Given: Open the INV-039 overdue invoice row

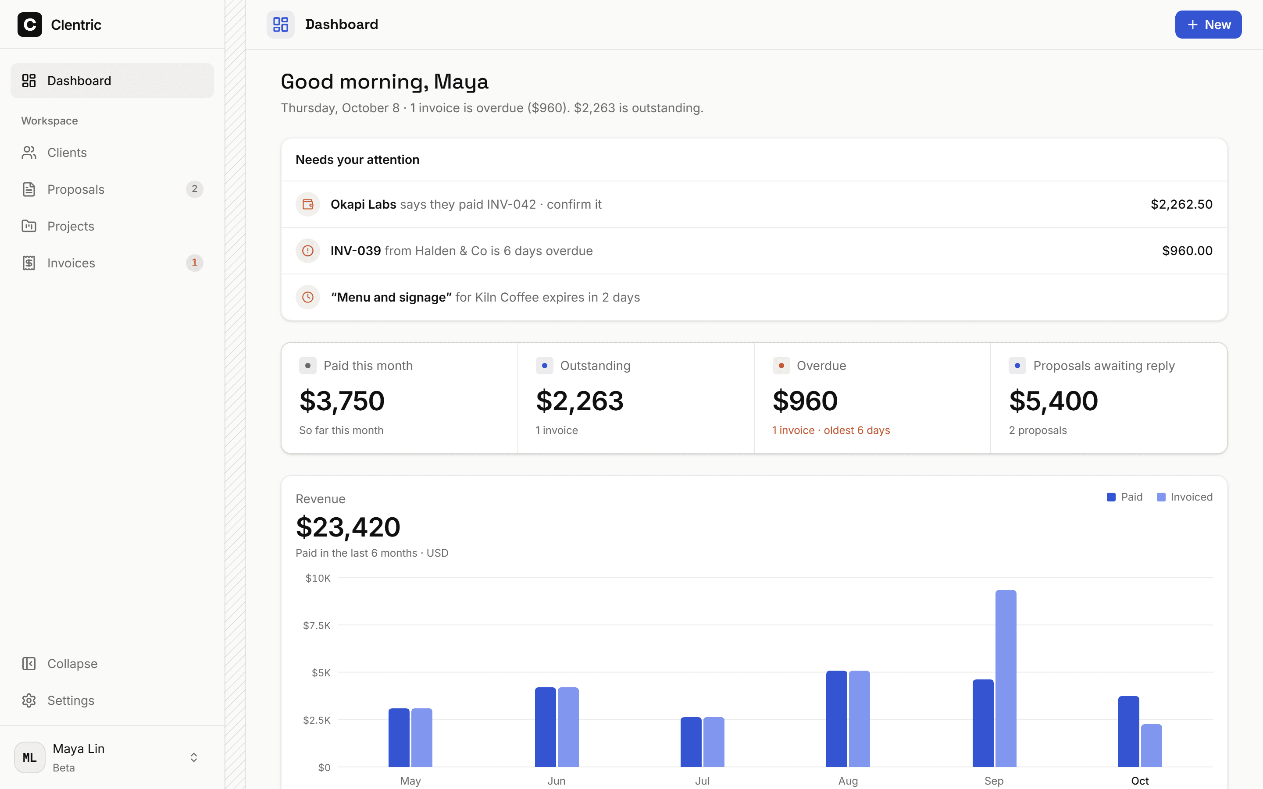Looking at the screenshot, I should 754,250.
